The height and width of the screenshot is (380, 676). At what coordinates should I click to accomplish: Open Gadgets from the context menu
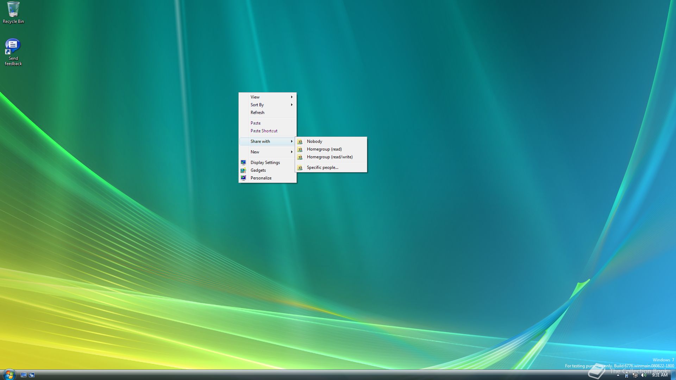(268, 170)
